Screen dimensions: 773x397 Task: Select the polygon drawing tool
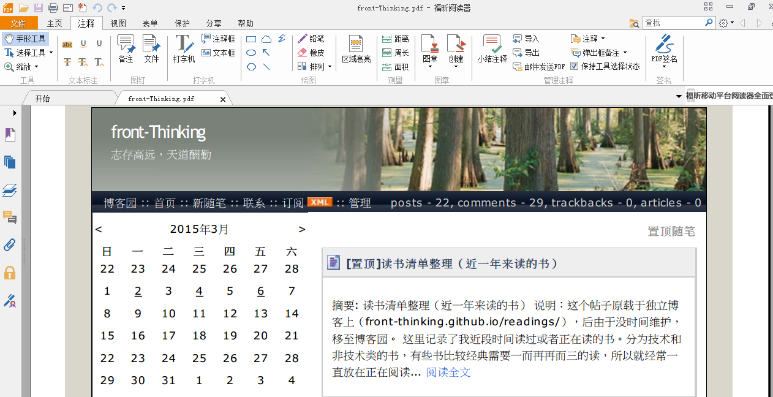pyautogui.click(x=251, y=67)
